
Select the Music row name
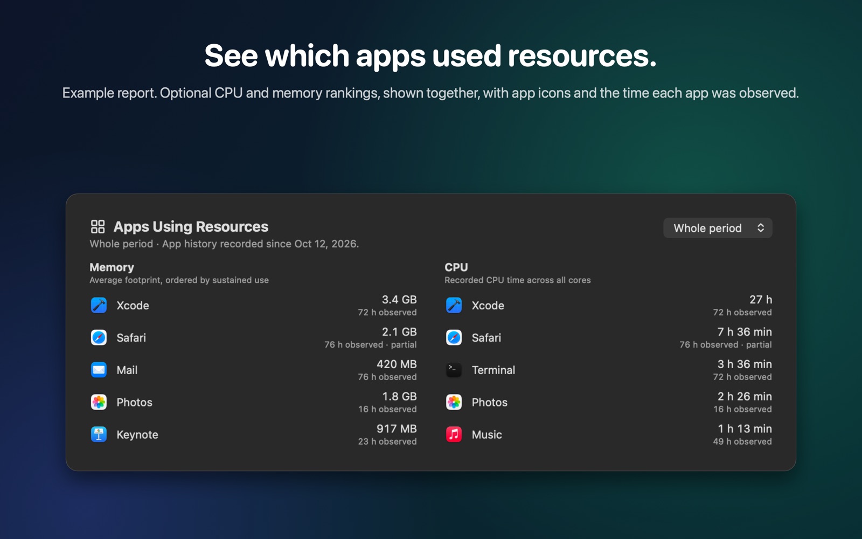486,434
